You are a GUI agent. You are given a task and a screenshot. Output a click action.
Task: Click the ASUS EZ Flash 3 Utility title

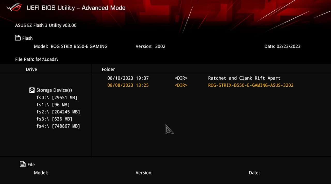[46, 25]
